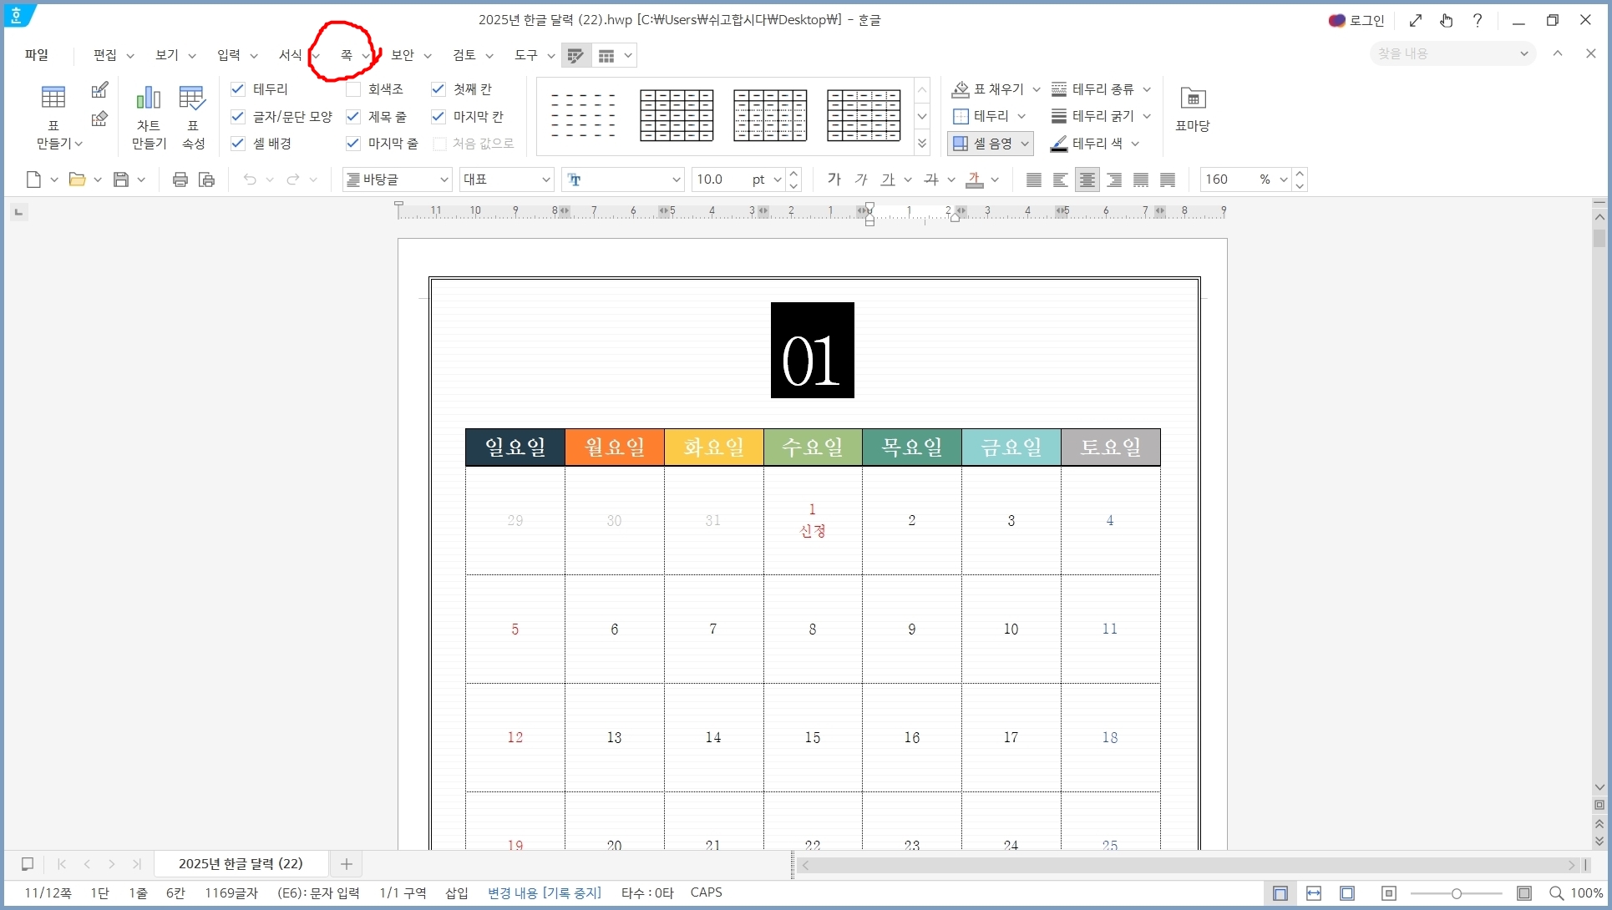Screen dimensions: 1612x910
Task: Click the print icon in toolbar
Action: [180, 179]
